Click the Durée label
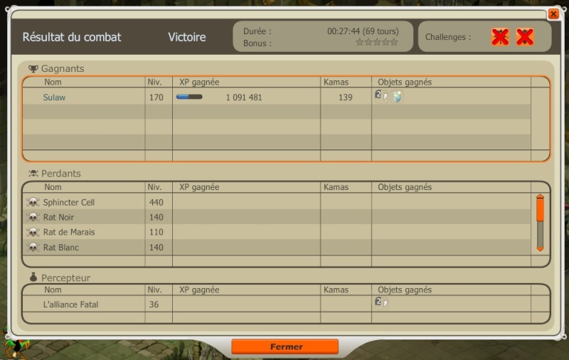This screenshot has width=569, height=360. click(x=257, y=31)
